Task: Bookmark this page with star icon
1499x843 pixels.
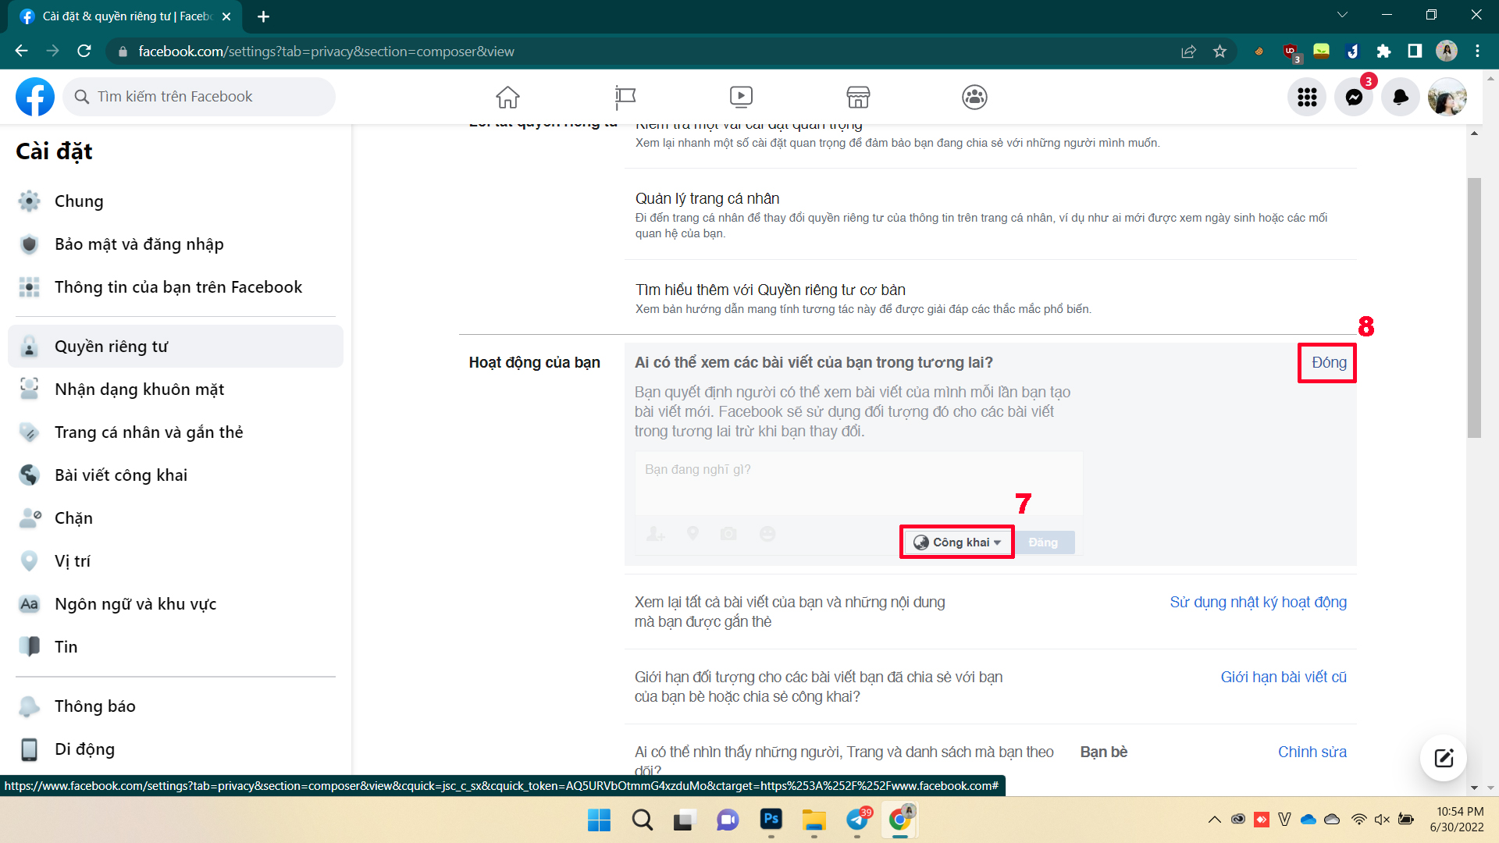Action: pyautogui.click(x=1219, y=52)
